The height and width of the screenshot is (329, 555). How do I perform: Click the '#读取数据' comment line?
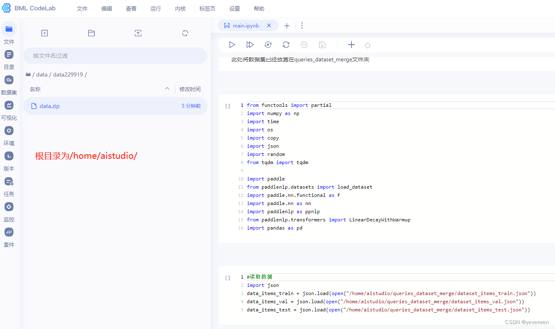tap(260, 277)
